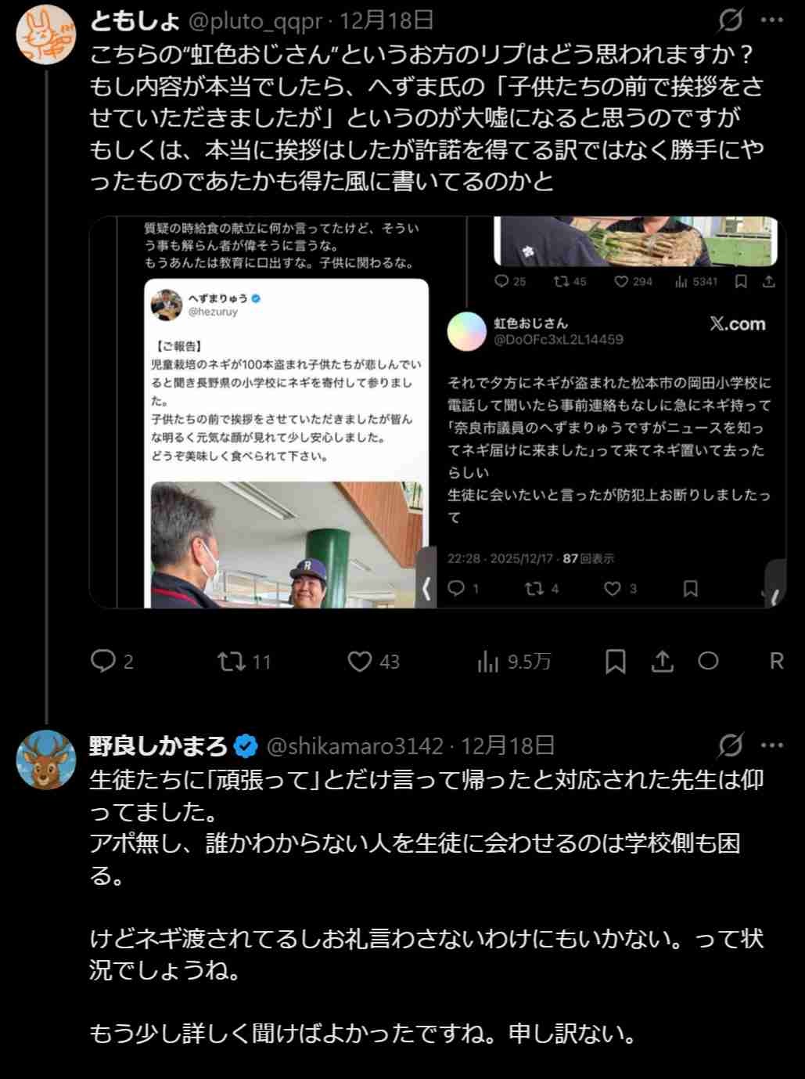Viewport: 805px width, 1079px height.
Task: Click the R icon in tweet actions
Action: pyautogui.click(x=776, y=662)
